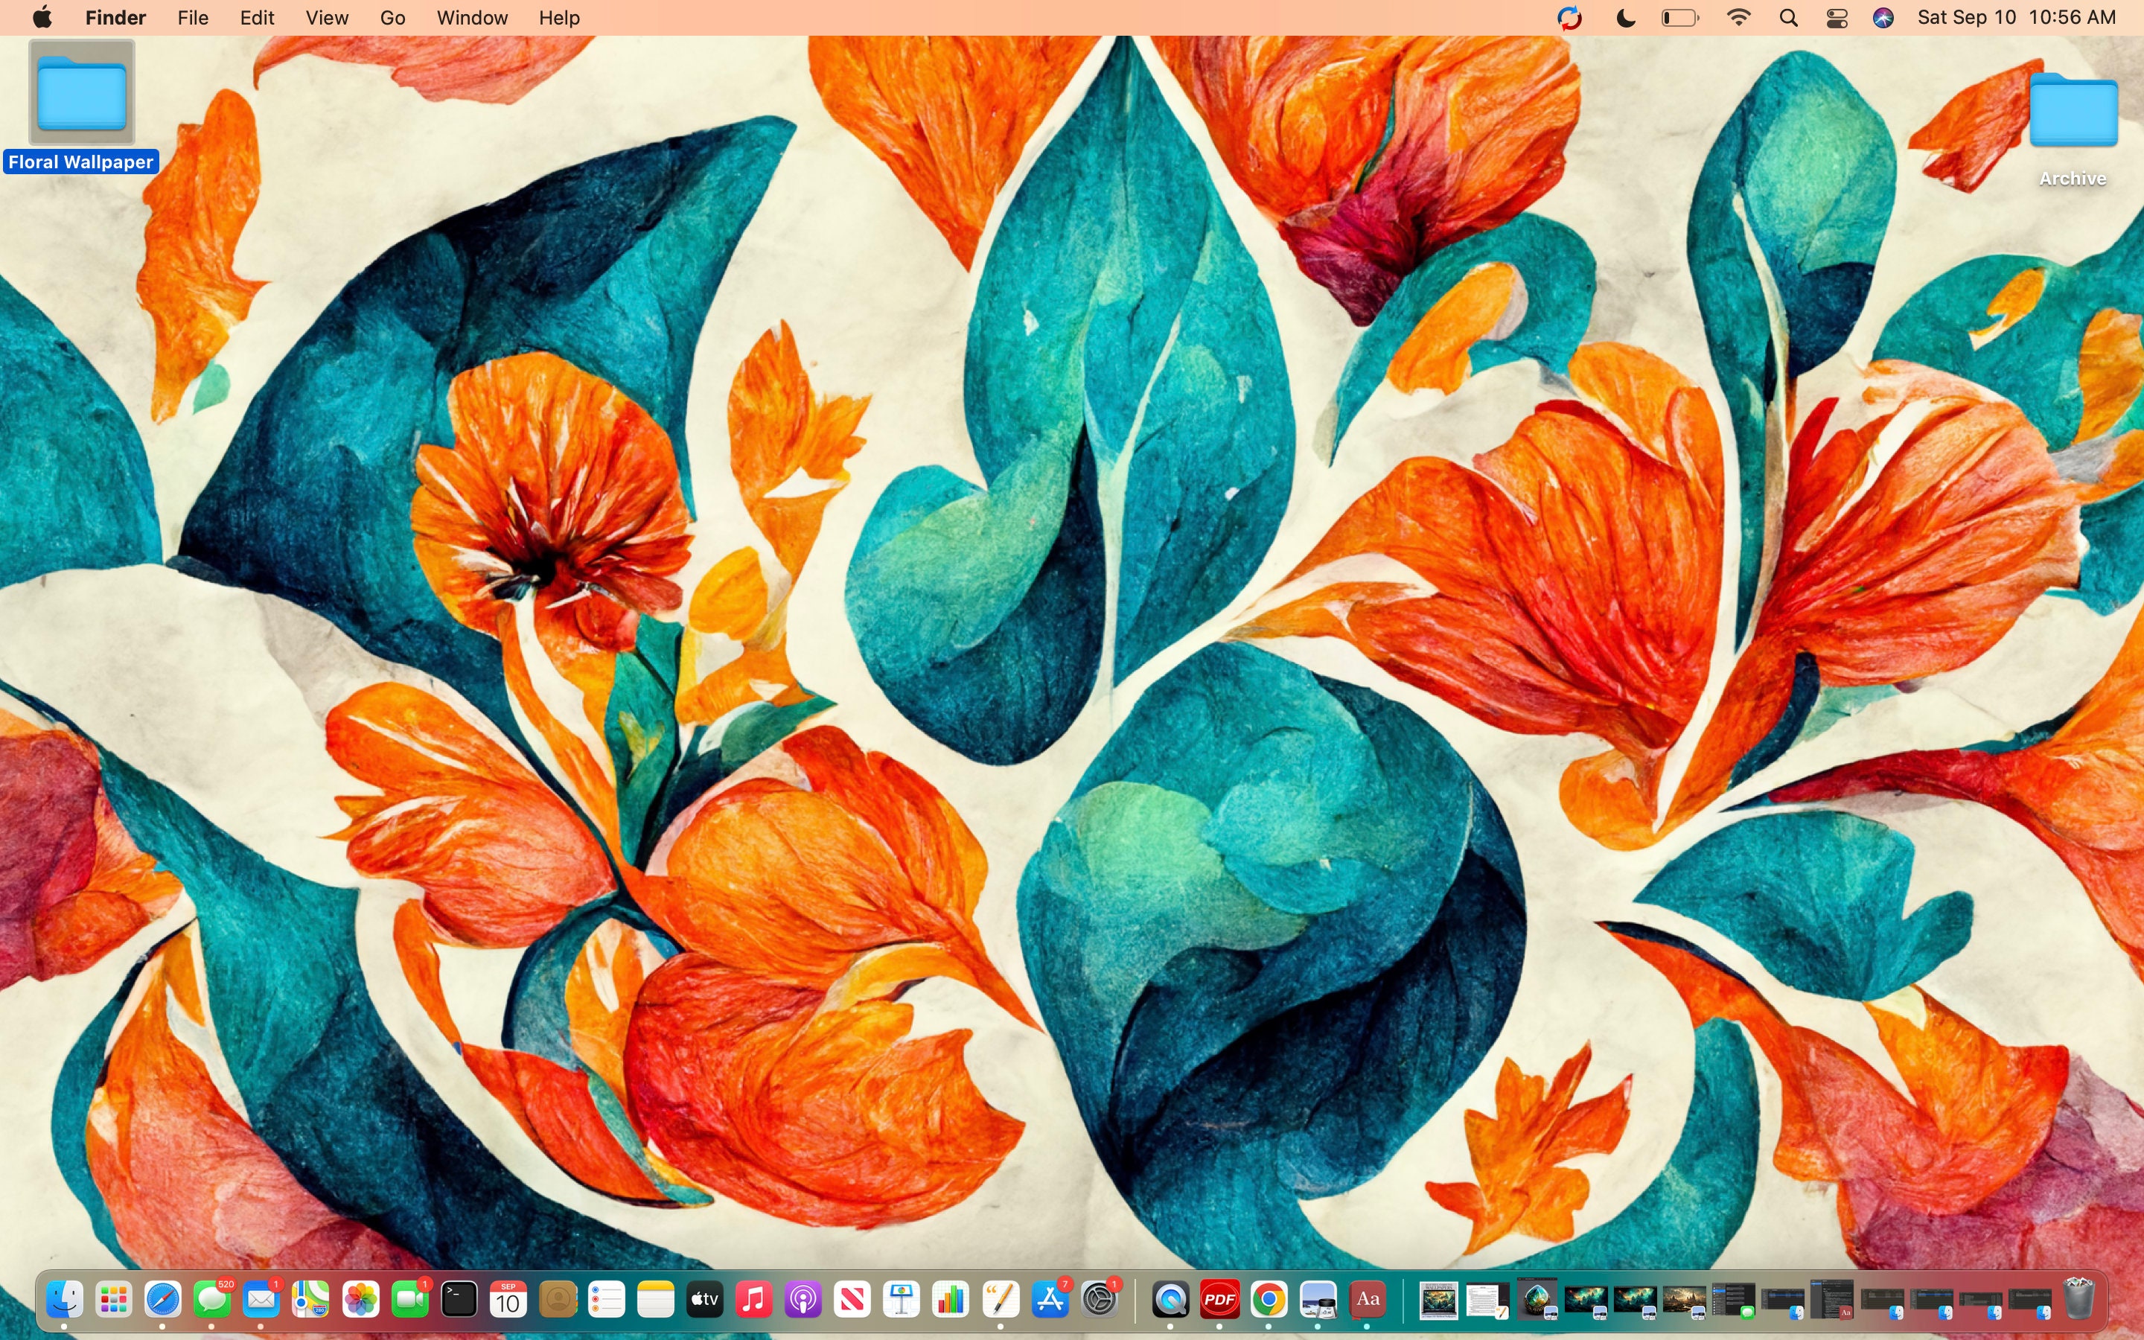
Task: Open Safari from the Dock
Action: pyautogui.click(x=164, y=1298)
